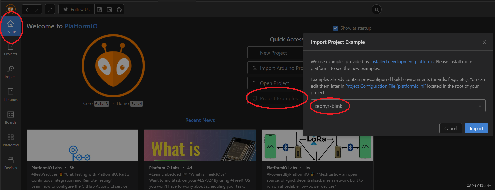Toggle the Show at startup checkbox
495x190 pixels.
pyautogui.click(x=336, y=28)
